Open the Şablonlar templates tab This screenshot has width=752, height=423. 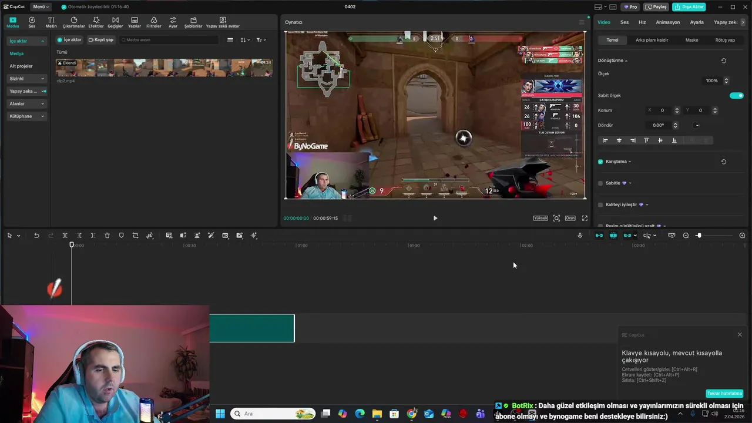tap(193, 22)
